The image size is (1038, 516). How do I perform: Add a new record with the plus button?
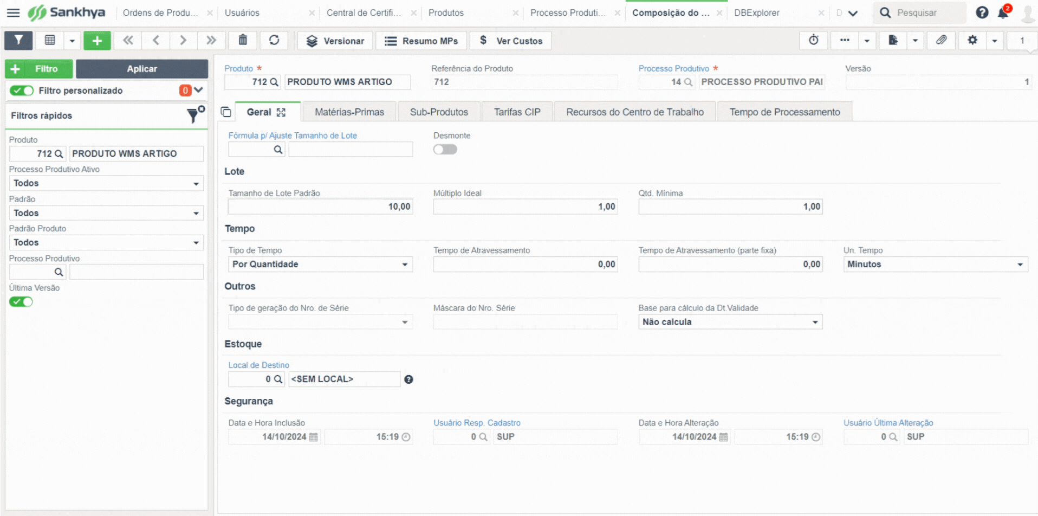pos(97,40)
